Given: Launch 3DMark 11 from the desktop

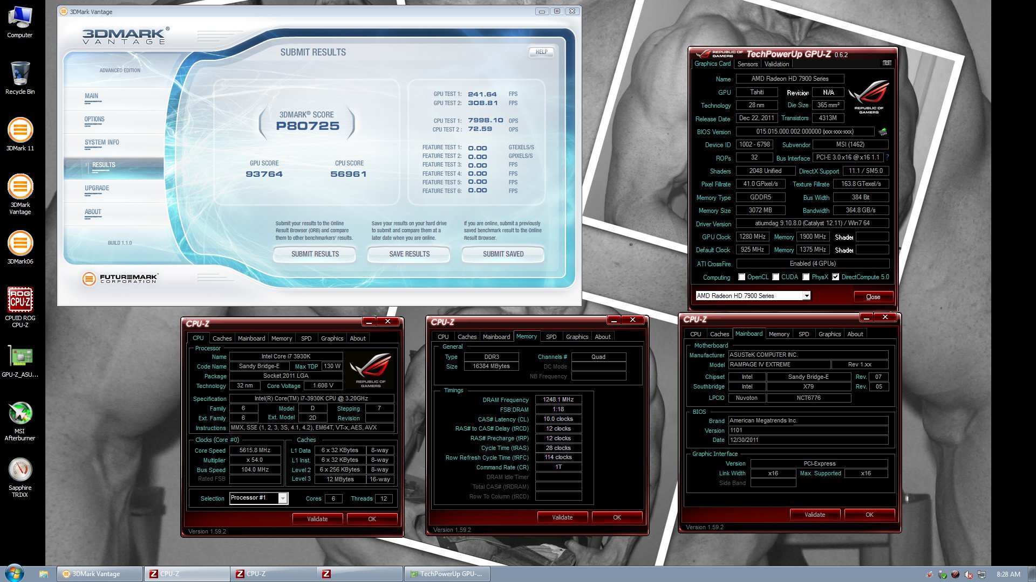Looking at the screenshot, I should (x=20, y=135).
